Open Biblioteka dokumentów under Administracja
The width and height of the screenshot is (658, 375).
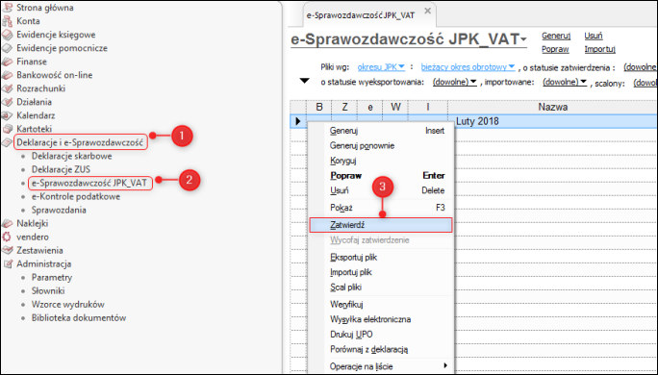(x=79, y=317)
